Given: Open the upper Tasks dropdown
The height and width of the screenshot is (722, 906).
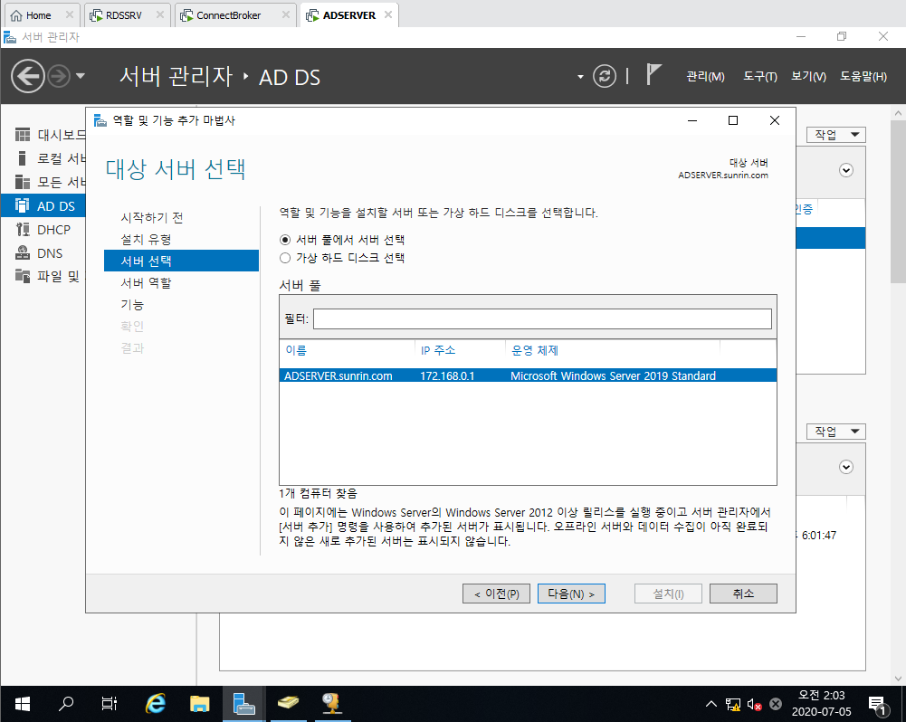Looking at the screenshot, I should point(835,135).
